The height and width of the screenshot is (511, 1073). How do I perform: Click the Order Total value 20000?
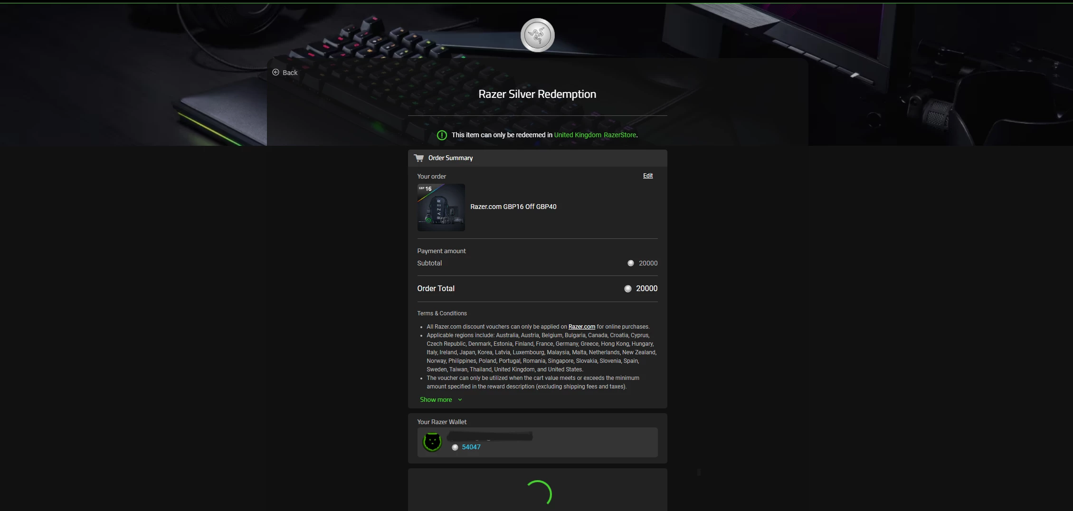647,289
